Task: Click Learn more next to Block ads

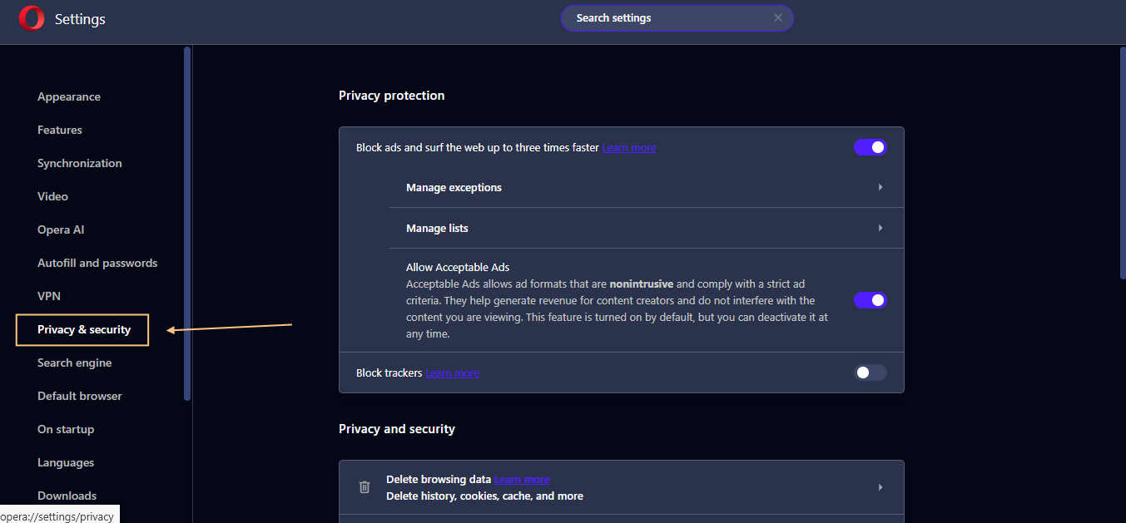Action: pyautogui.click(x=628, y=147)
